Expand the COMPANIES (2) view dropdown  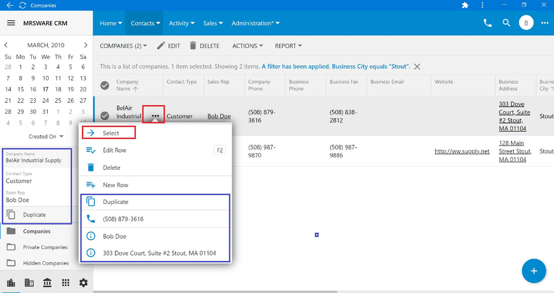pyautogui.click(x=123, y=46)
